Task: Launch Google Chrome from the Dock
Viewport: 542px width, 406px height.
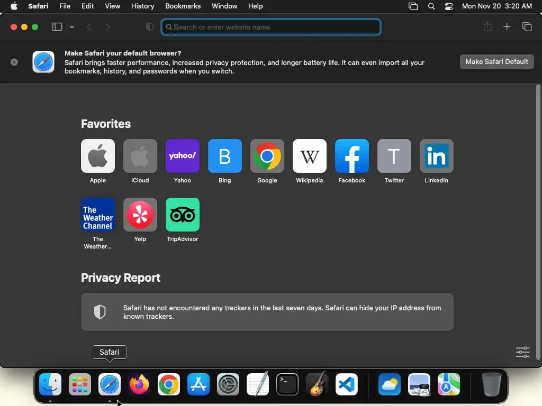Action: 169,384
